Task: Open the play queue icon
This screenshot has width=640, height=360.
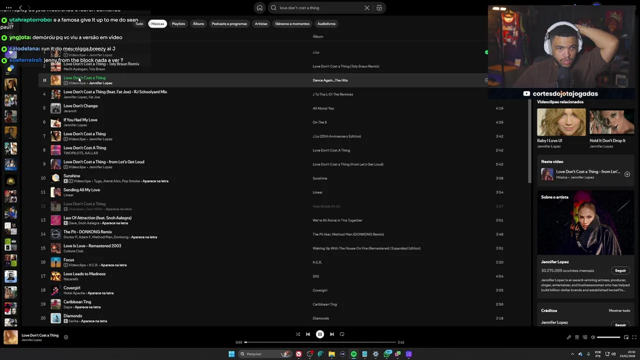Action: pos(576,337)
